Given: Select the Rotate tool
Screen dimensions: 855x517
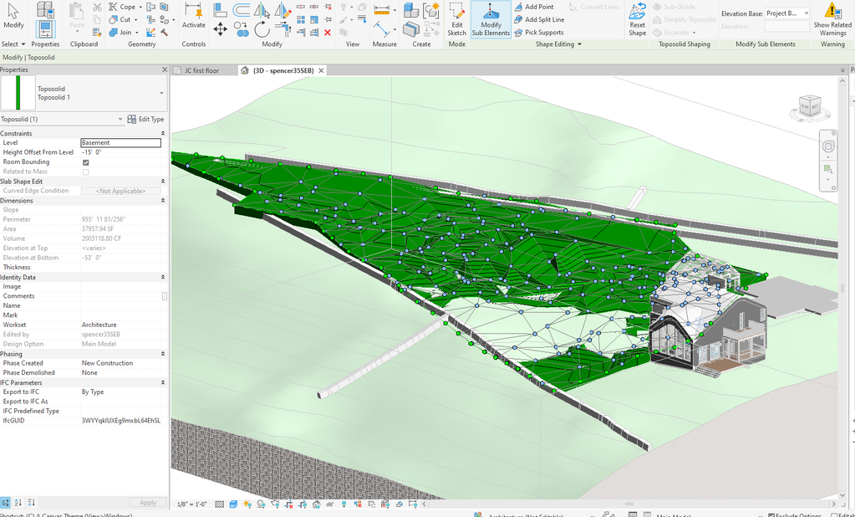Looking at the screenshot, I should (262, 29).
